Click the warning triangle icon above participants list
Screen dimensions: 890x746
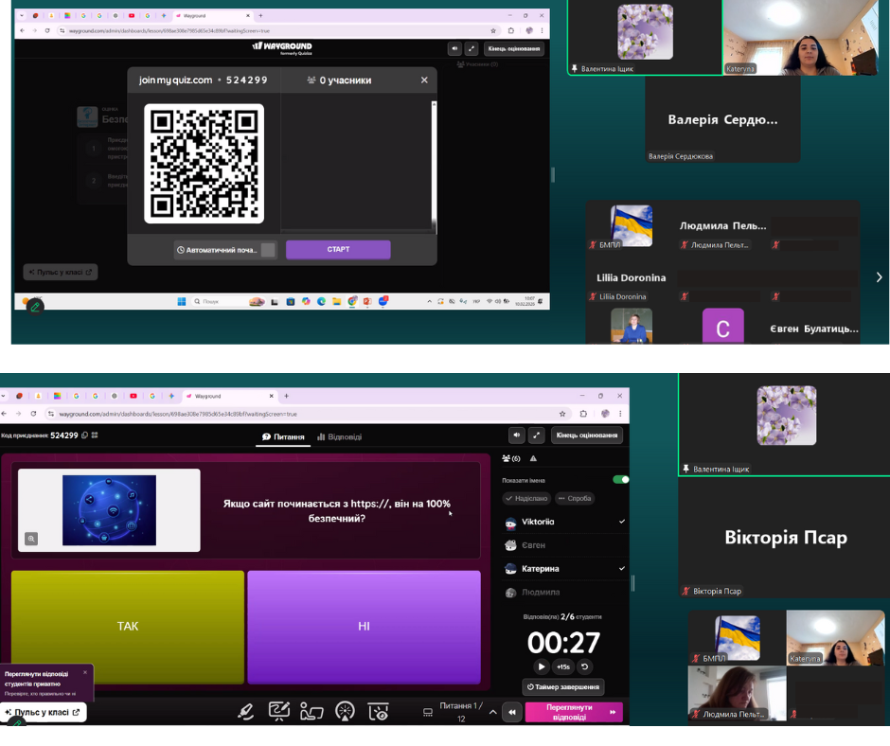[533, 458]
